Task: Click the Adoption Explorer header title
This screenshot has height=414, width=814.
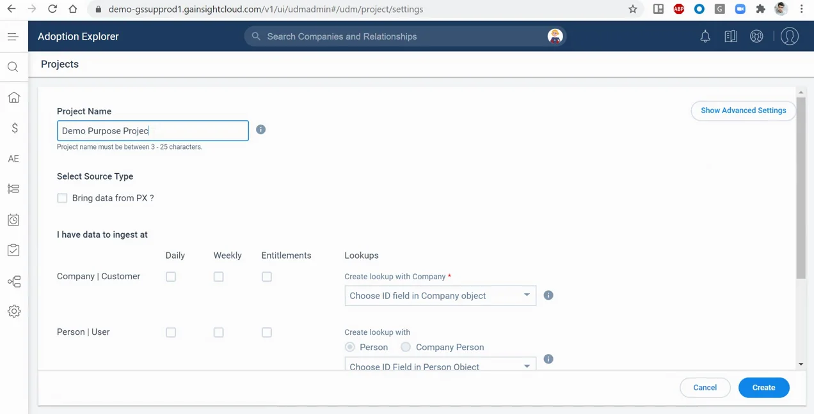Action: (78, 36)
